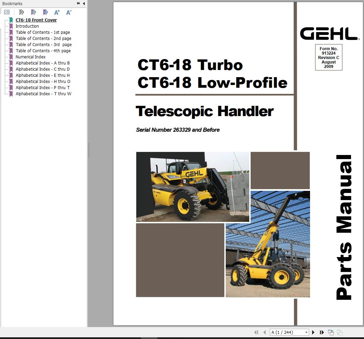Collapse the Bookmarks panel with left arrow
The width and height of the screenshot is (364, 339).
point(84,3)
